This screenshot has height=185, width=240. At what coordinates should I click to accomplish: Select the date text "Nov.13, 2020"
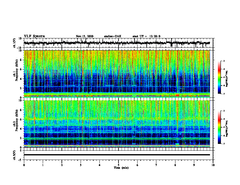85,36
